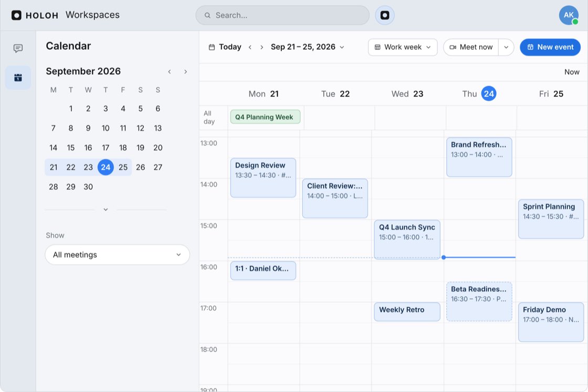Select the Wed 23 column header
588x392 pixels.
407,94
